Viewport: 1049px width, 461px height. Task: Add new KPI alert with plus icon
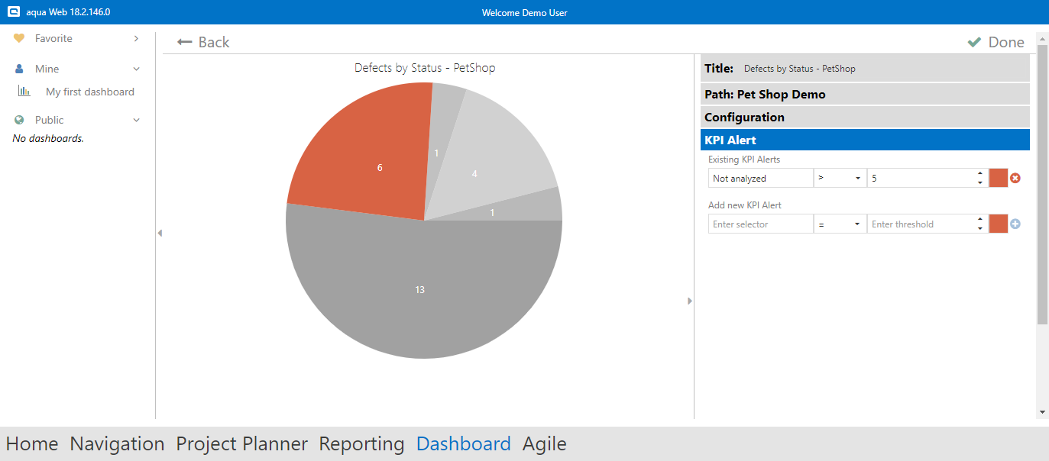coord(1015,224)
